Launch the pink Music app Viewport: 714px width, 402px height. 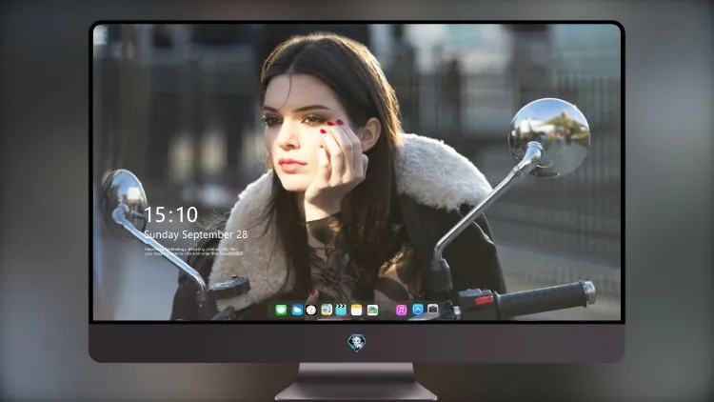tap(401, 310)
